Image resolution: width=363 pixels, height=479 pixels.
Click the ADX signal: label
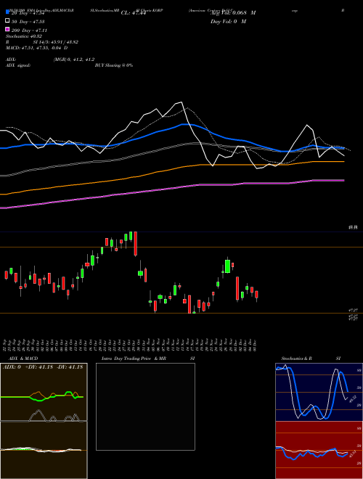(x=18, y=65)
